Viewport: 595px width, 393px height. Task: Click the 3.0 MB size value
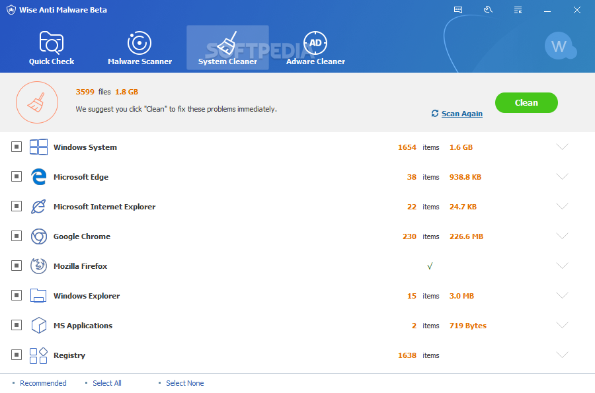coord(461,296)
